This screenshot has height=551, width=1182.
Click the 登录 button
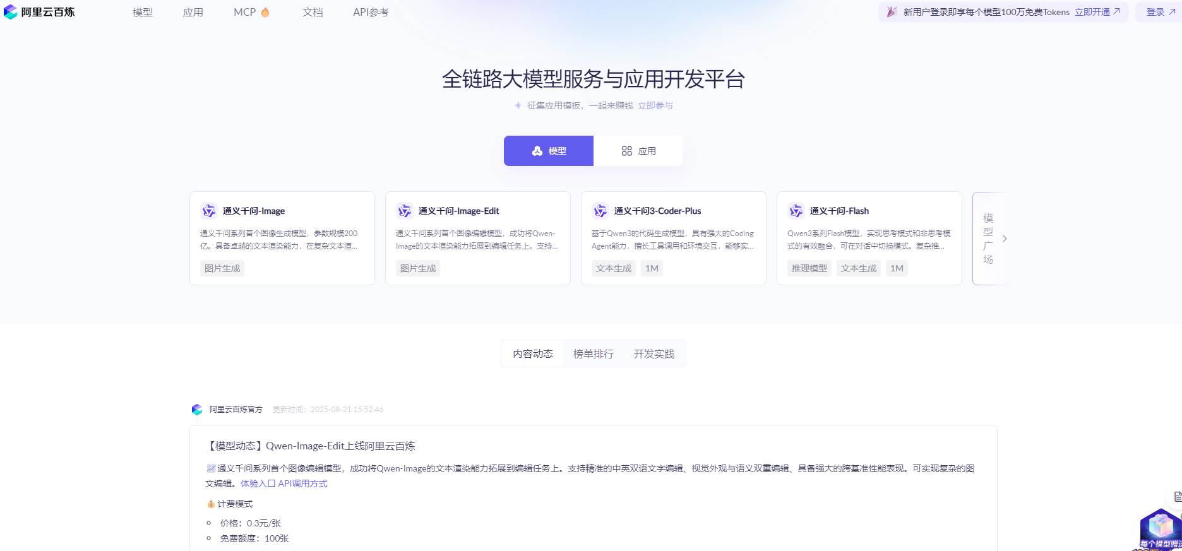point(1161,12)
